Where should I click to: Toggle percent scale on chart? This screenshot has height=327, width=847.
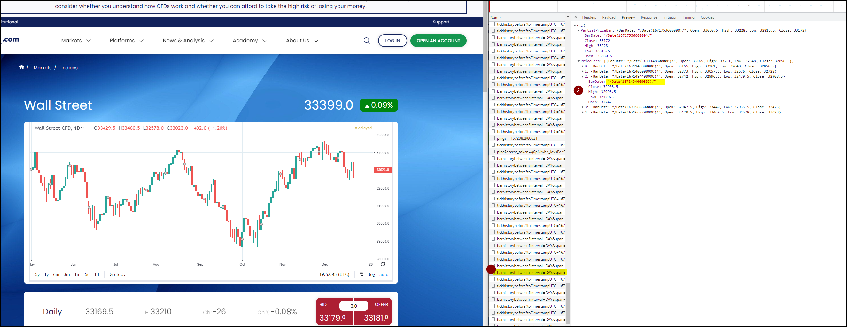[x=362, y=274]
